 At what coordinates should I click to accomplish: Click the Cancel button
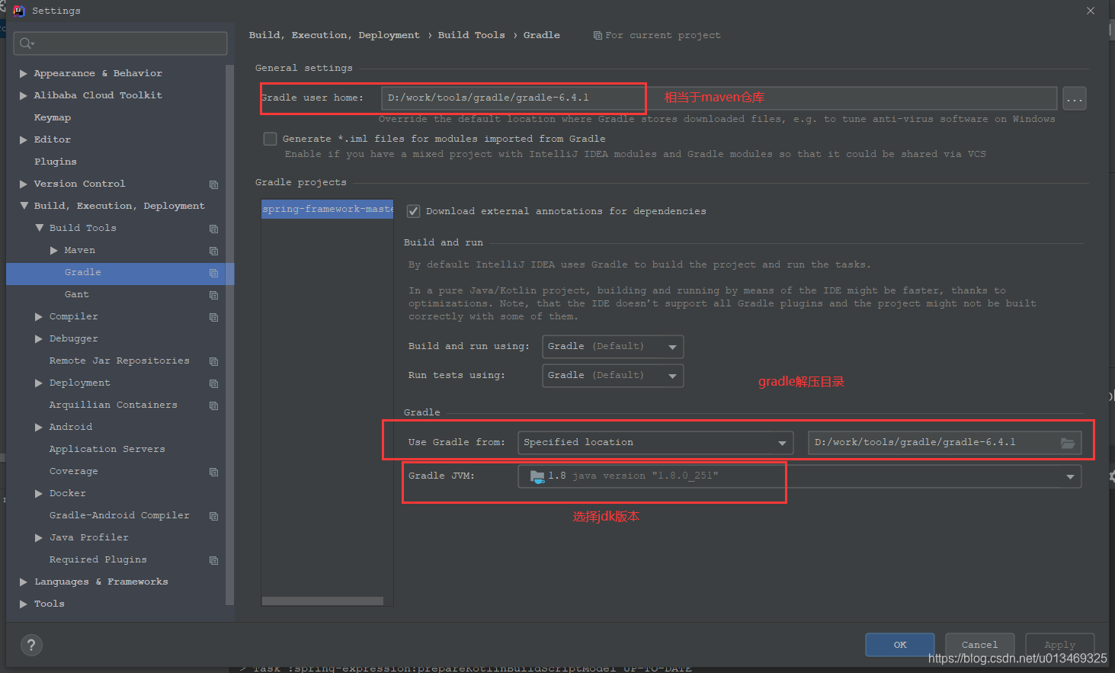pyautogui.click(x=979, y=645)
